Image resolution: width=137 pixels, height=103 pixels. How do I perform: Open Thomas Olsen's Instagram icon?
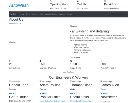click(77, 93)
